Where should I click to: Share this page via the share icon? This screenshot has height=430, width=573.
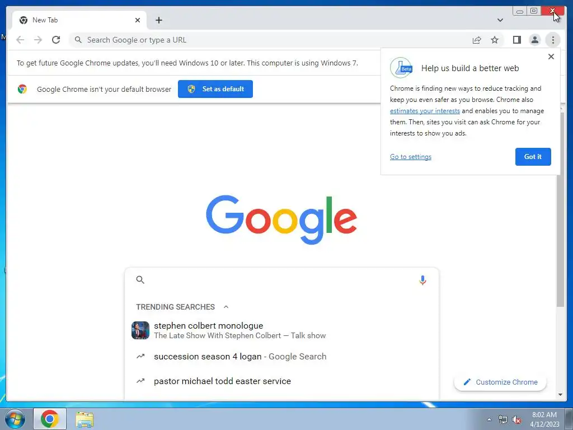click(477, 40)
